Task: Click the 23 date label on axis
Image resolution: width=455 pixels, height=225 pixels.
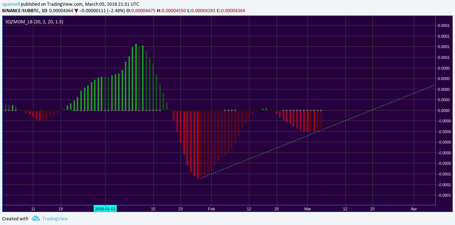Action: pos(180,208)
